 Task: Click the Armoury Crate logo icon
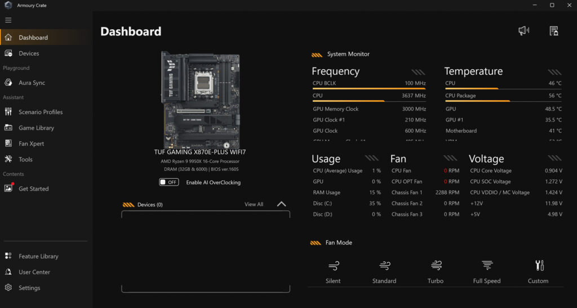pyautogui.click(x=8, y=6)
